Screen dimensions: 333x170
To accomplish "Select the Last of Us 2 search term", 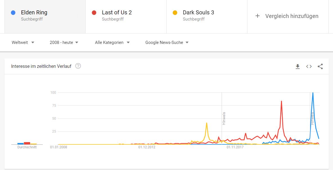I will tap(126, 17).
